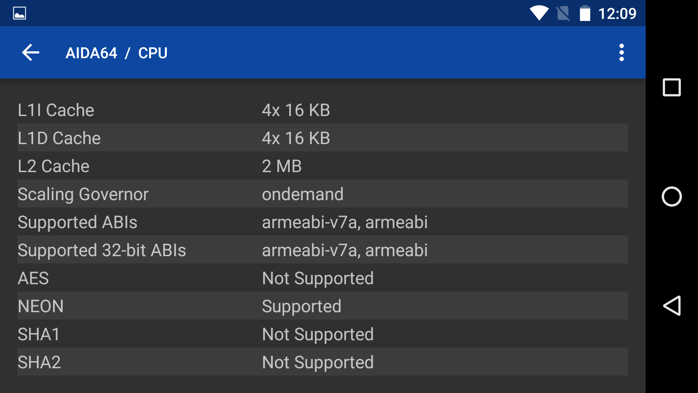This screenshot has height=393, width=698.
Task: Select the L1D Cache row
Action: click(x=322, y=138)
